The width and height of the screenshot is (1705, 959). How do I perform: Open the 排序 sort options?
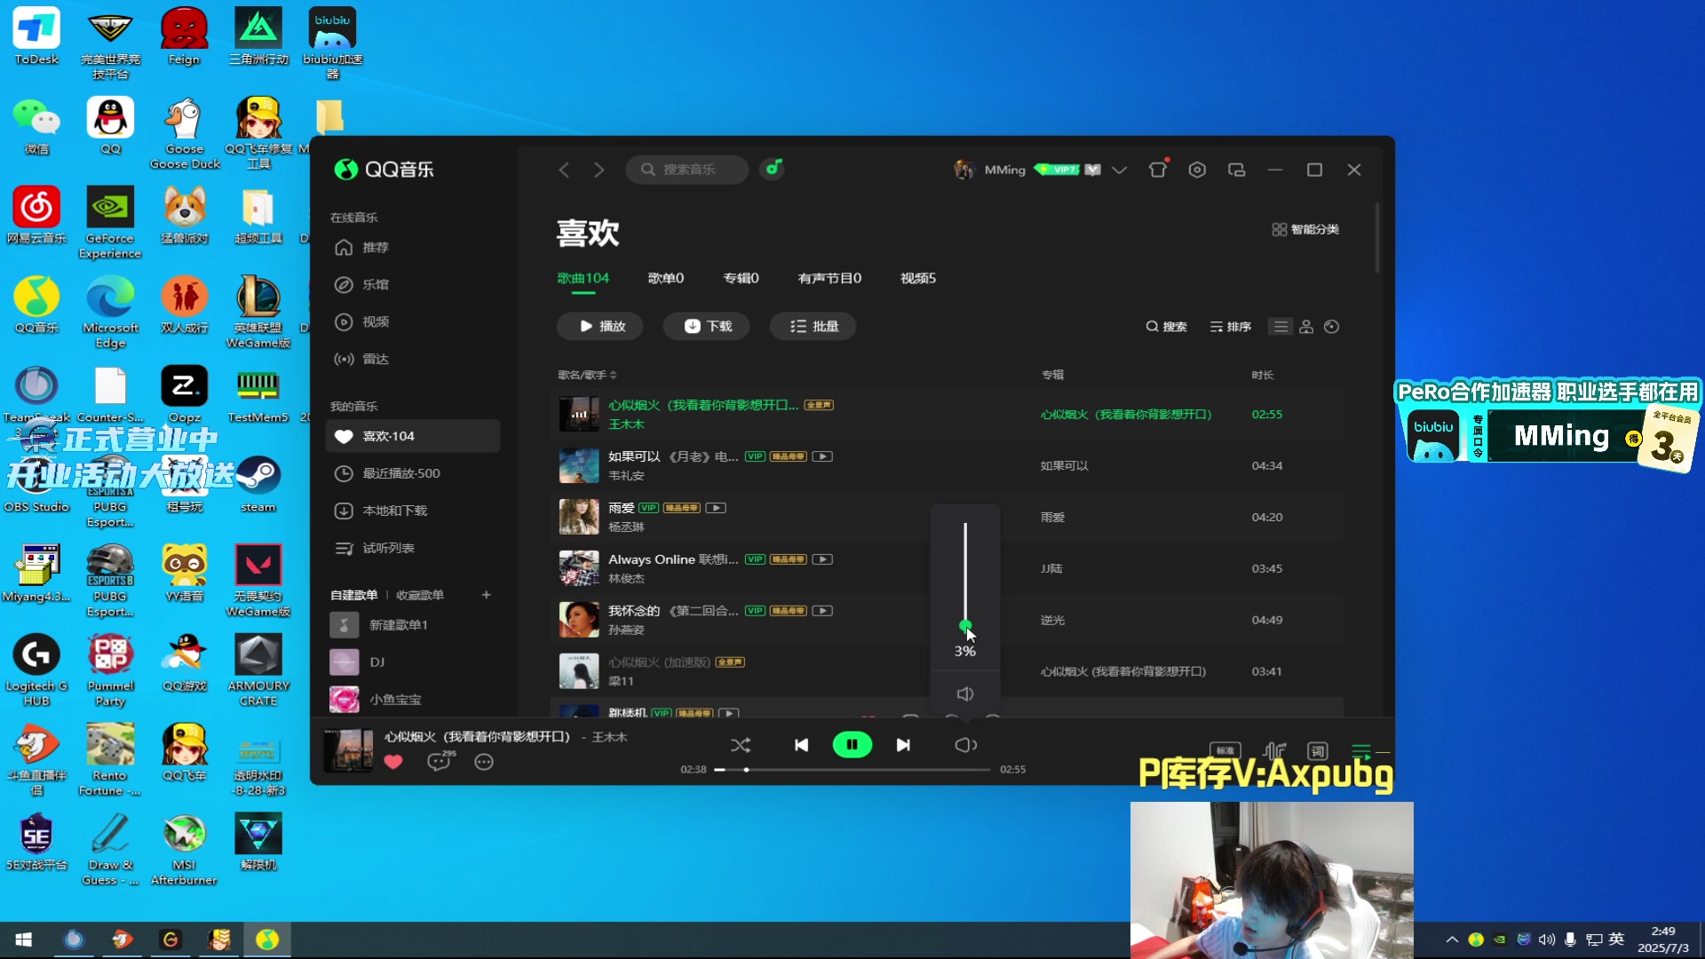click(x=1231, y=327)
